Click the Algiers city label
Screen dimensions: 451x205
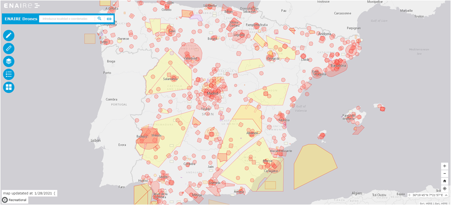(356, 193)
